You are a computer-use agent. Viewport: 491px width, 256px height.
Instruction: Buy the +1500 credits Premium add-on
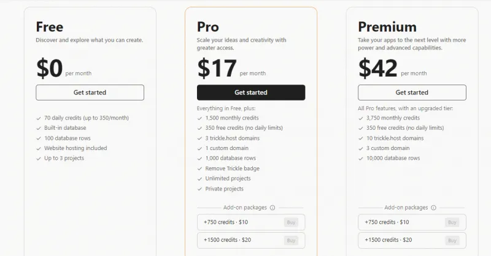click(452, 240)
